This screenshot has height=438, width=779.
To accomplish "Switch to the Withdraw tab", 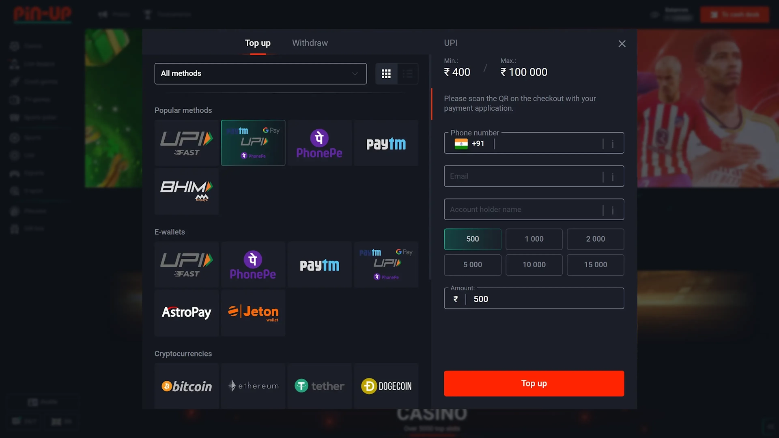I will click(x=309, y=43).
